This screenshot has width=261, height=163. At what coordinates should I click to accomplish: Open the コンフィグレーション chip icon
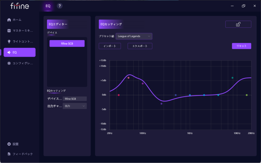point(9,63)
